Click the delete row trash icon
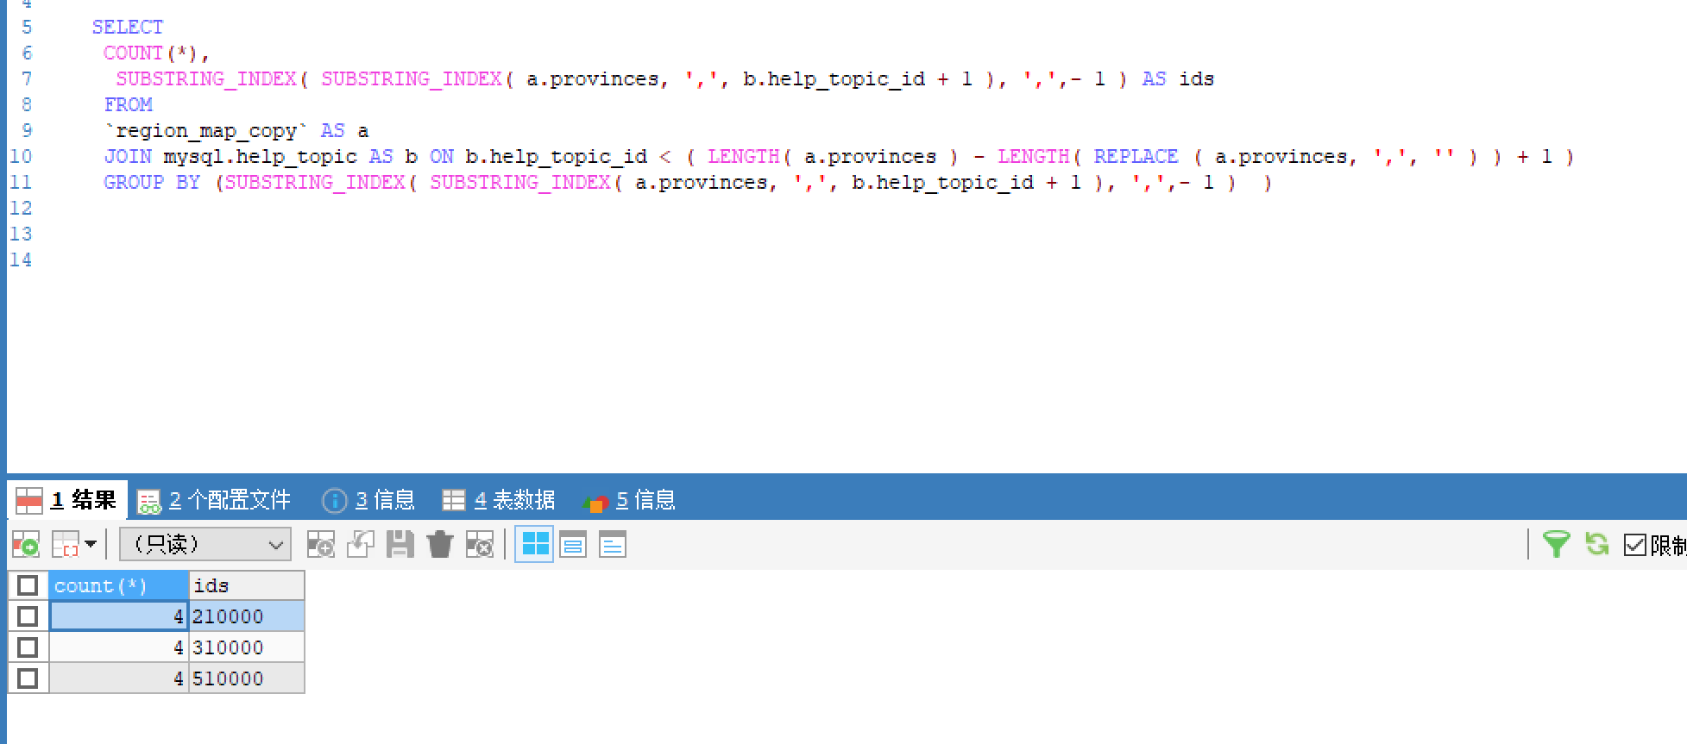Image resolution: width=1687 pixels, height=744 pixels. click(x=440, y=545)
